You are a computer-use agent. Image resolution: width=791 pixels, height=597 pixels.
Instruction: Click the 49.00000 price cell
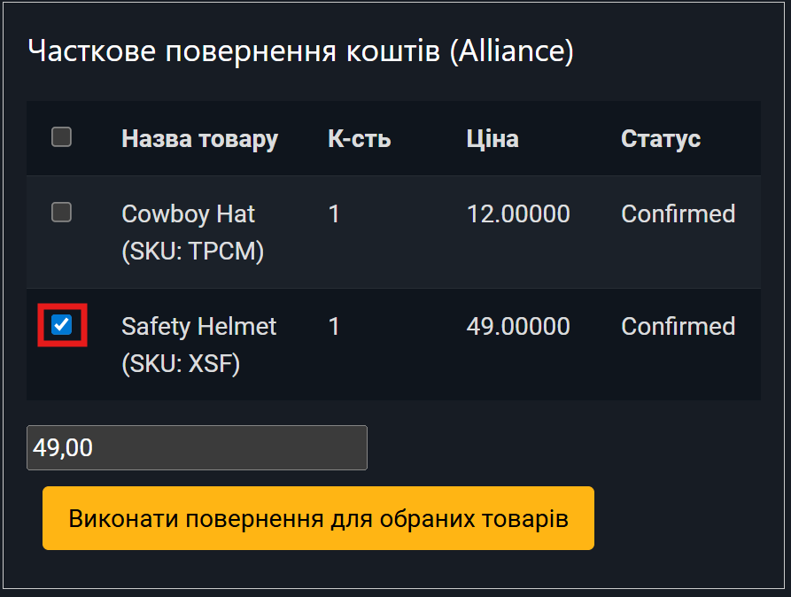(518, 327)
